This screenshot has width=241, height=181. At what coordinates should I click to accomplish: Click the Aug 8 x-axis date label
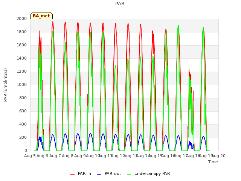[67, 156]
